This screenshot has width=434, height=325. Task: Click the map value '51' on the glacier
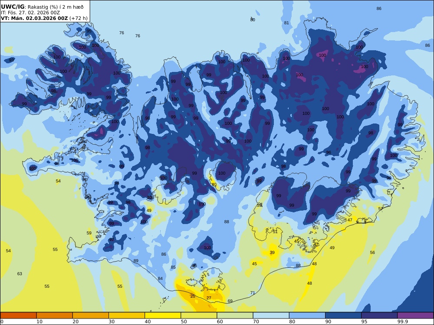[275, 232]
